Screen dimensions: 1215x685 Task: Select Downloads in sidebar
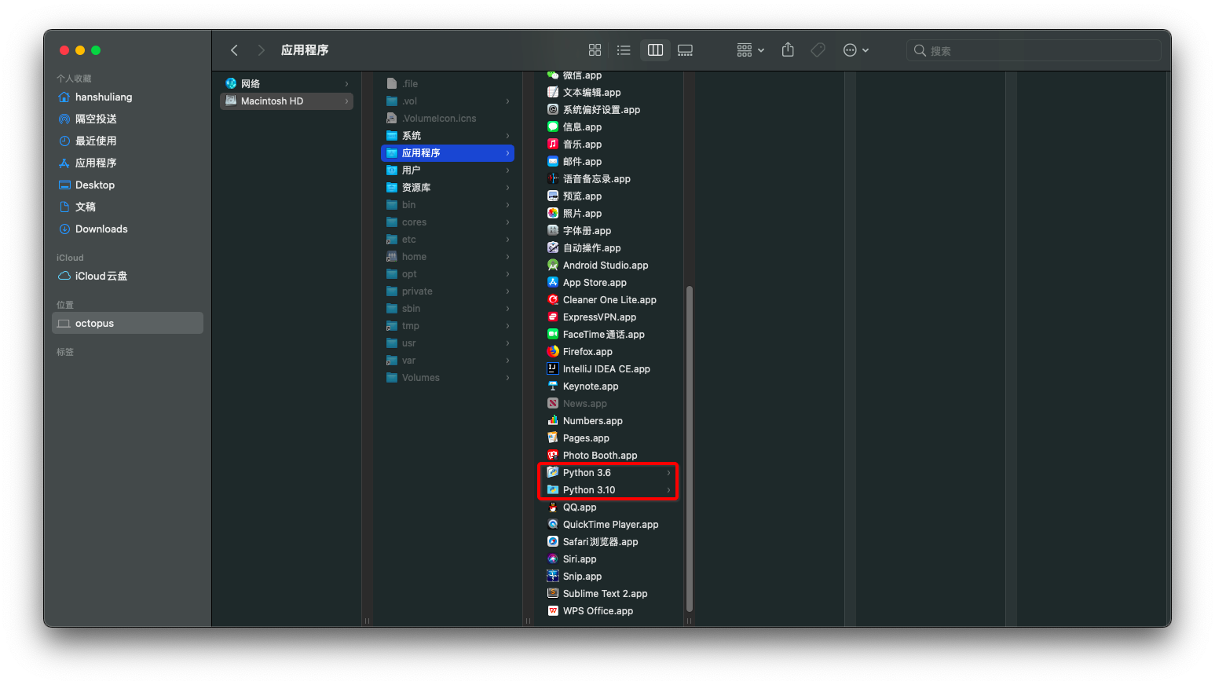(x=127, y=229)
